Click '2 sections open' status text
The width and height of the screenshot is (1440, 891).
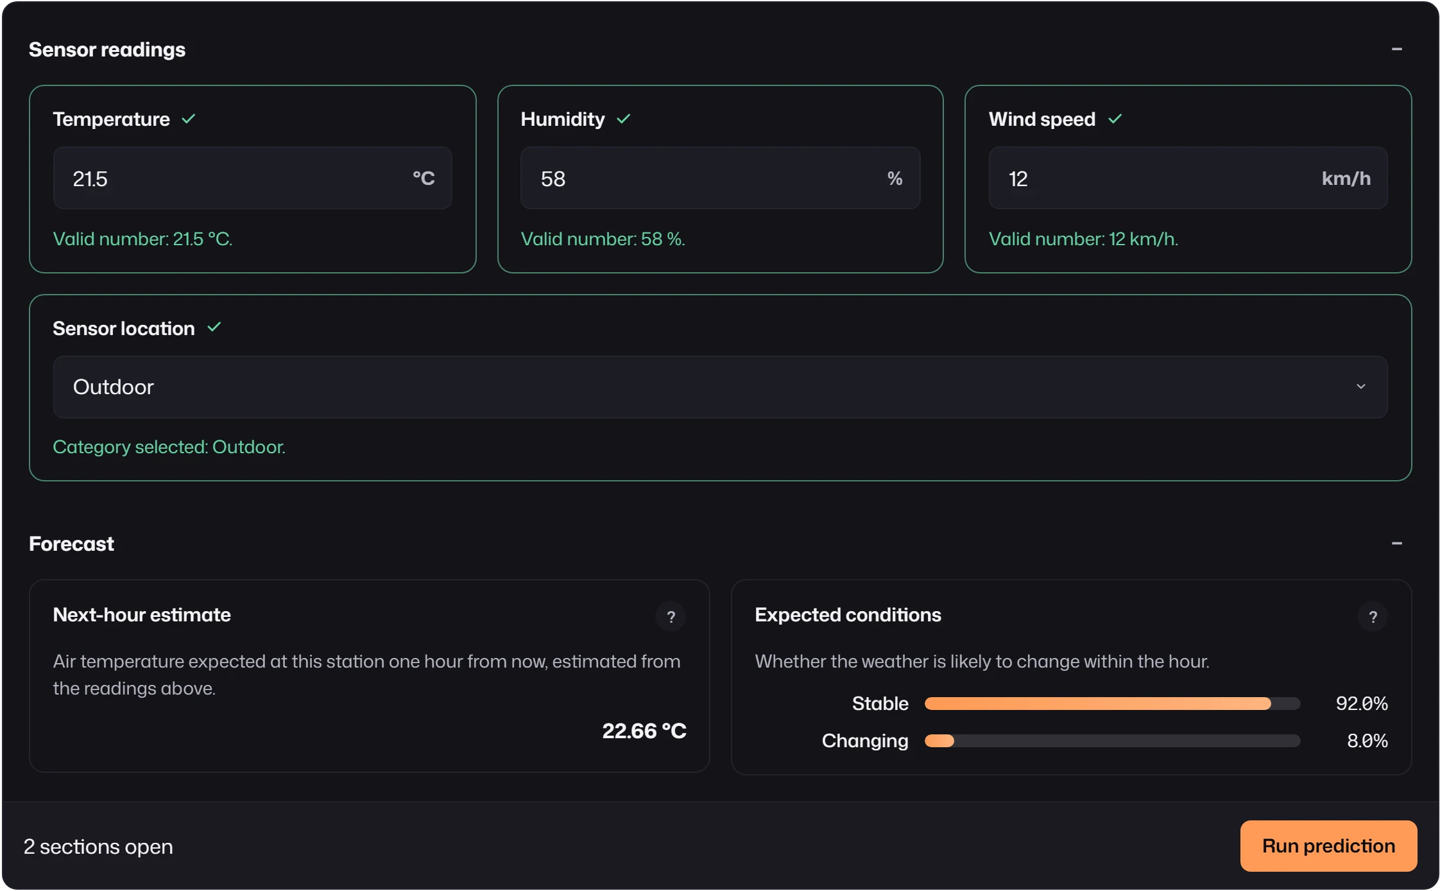tap(98, 847)
